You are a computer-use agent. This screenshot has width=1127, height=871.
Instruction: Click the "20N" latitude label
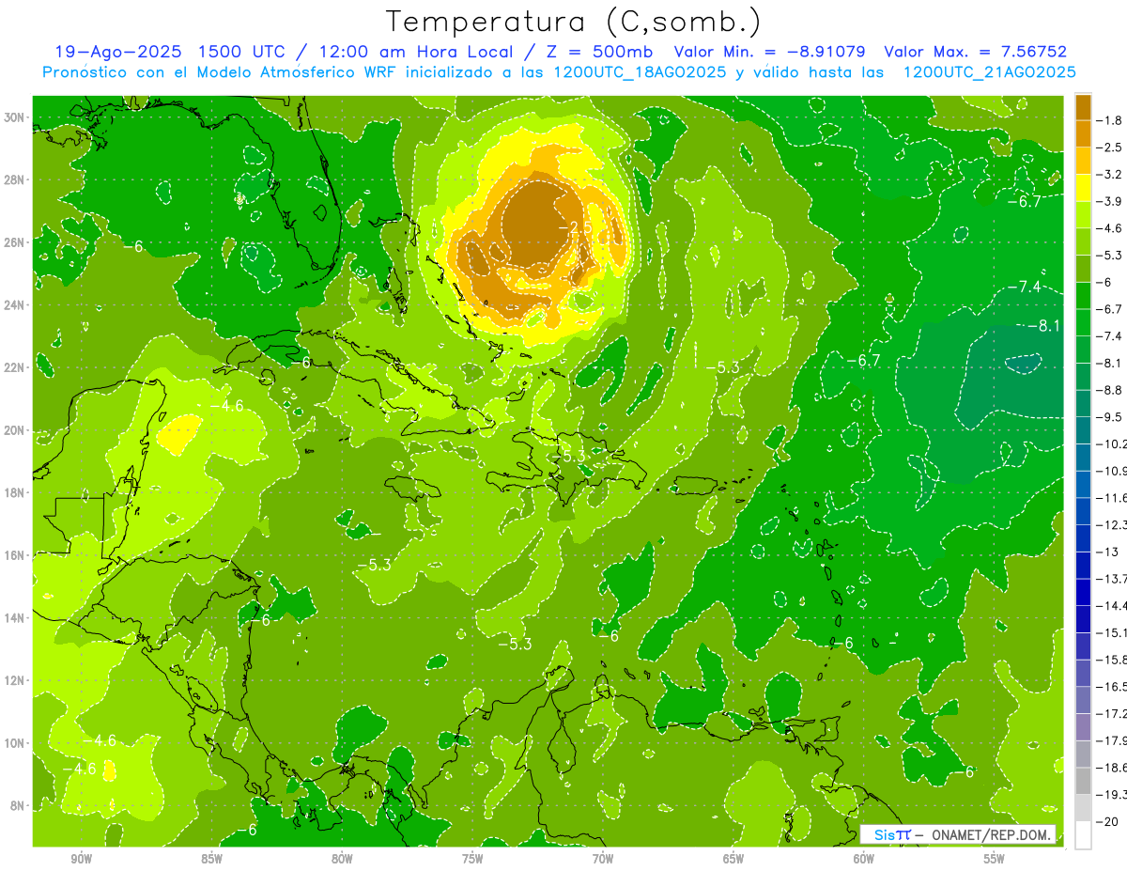pyautogui.click(x=16, y=430)
